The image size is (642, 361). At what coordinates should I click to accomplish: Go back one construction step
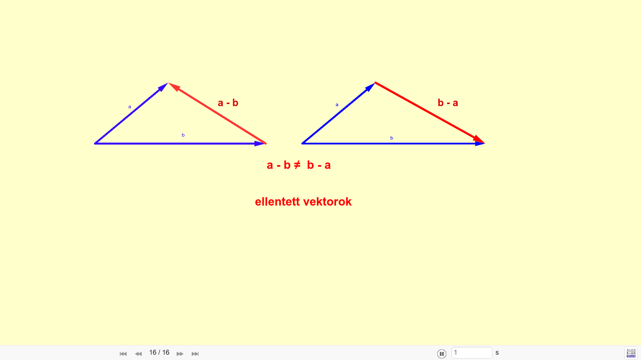coord(138,353)
